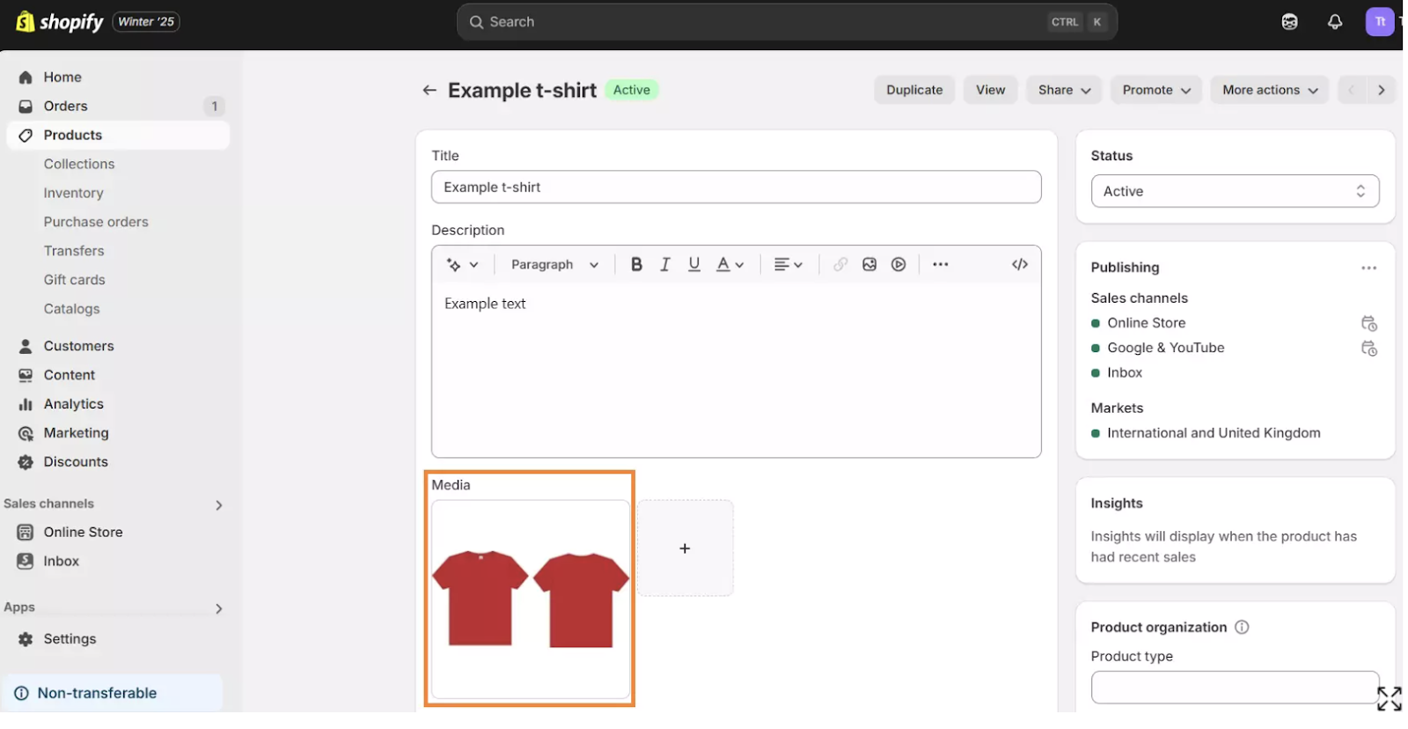Open Inventory under Products
Screen dimensions: 1408x729
74,193
